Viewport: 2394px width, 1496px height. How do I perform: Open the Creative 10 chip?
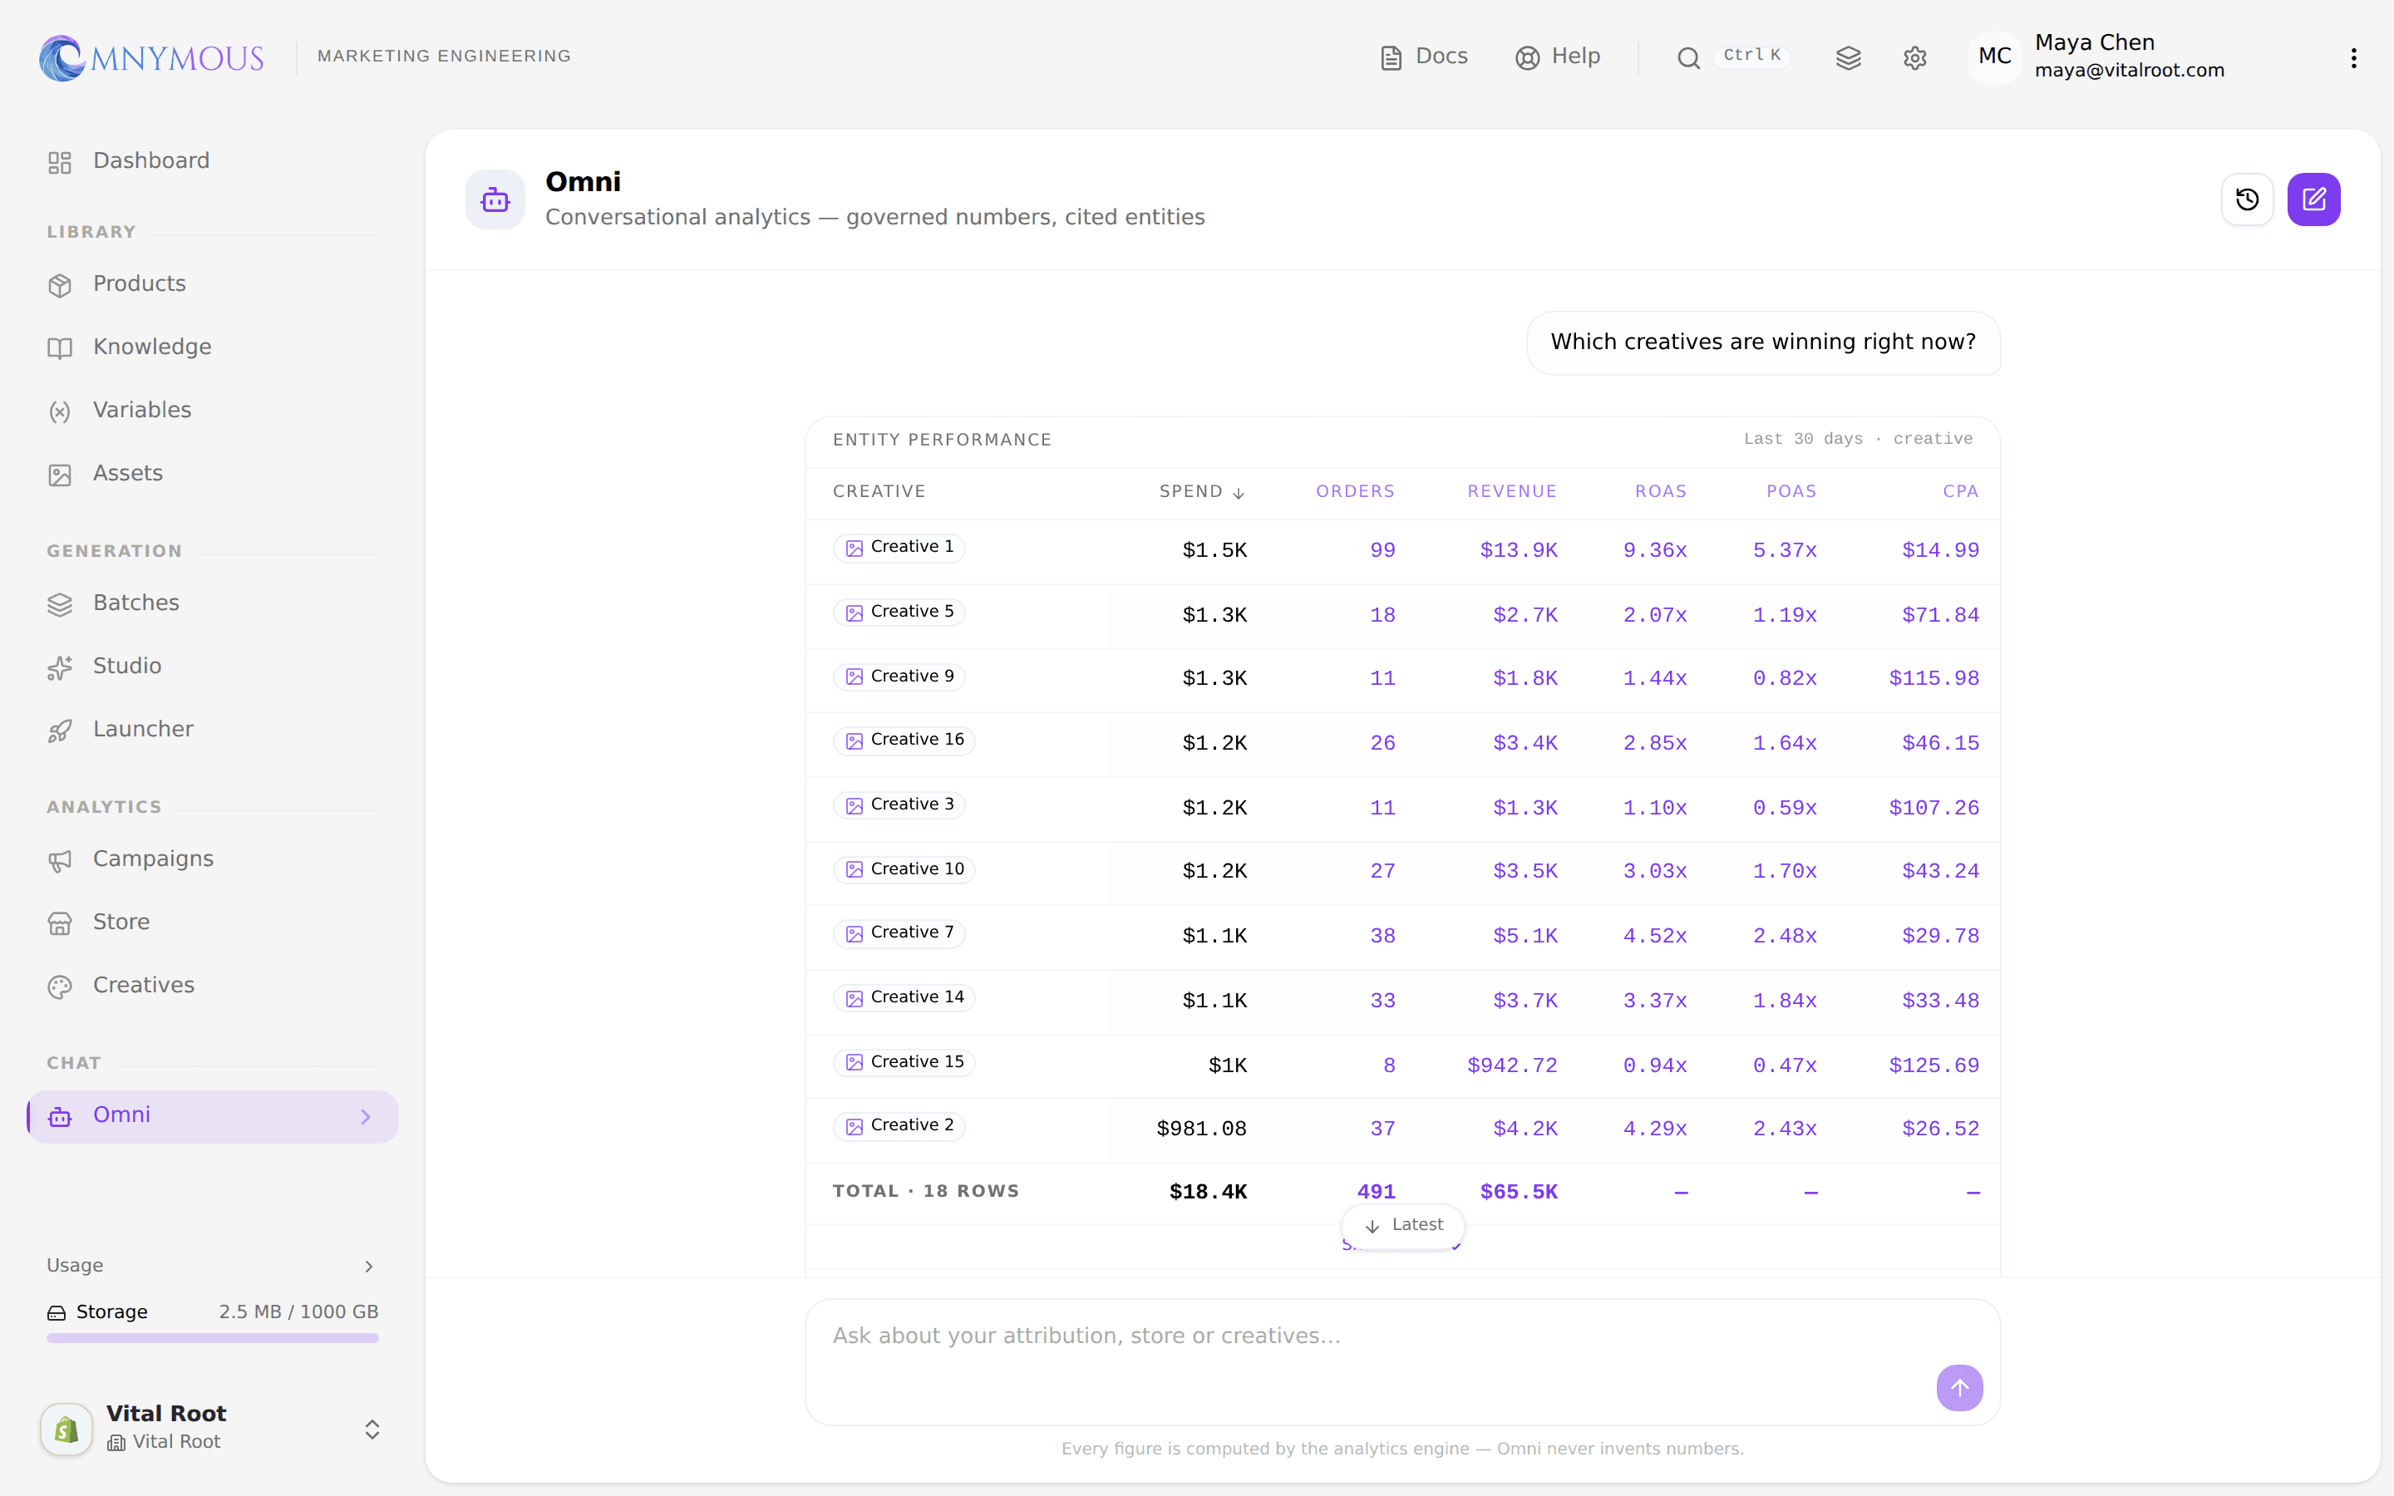point(904,869)
